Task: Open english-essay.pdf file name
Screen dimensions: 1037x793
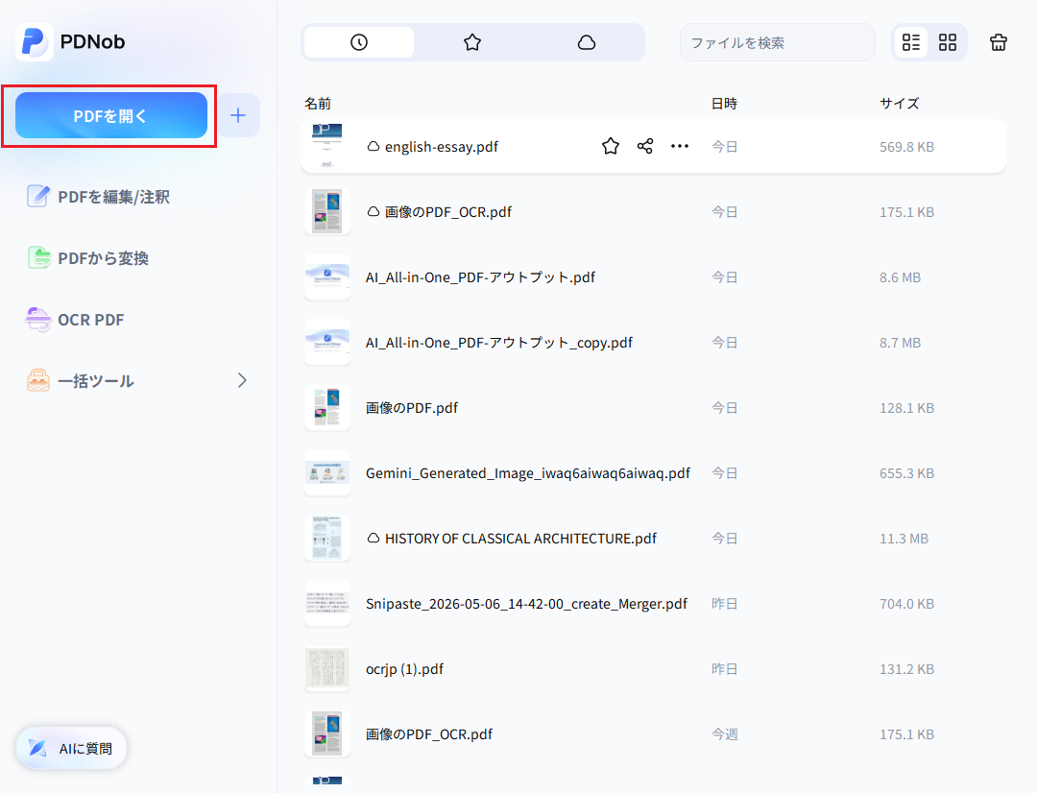Action: coord(441,147)
